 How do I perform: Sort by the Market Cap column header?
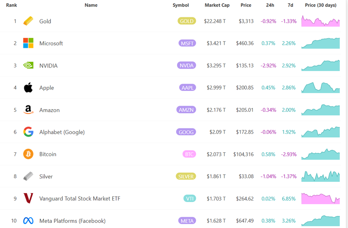(x=217, y=5)
